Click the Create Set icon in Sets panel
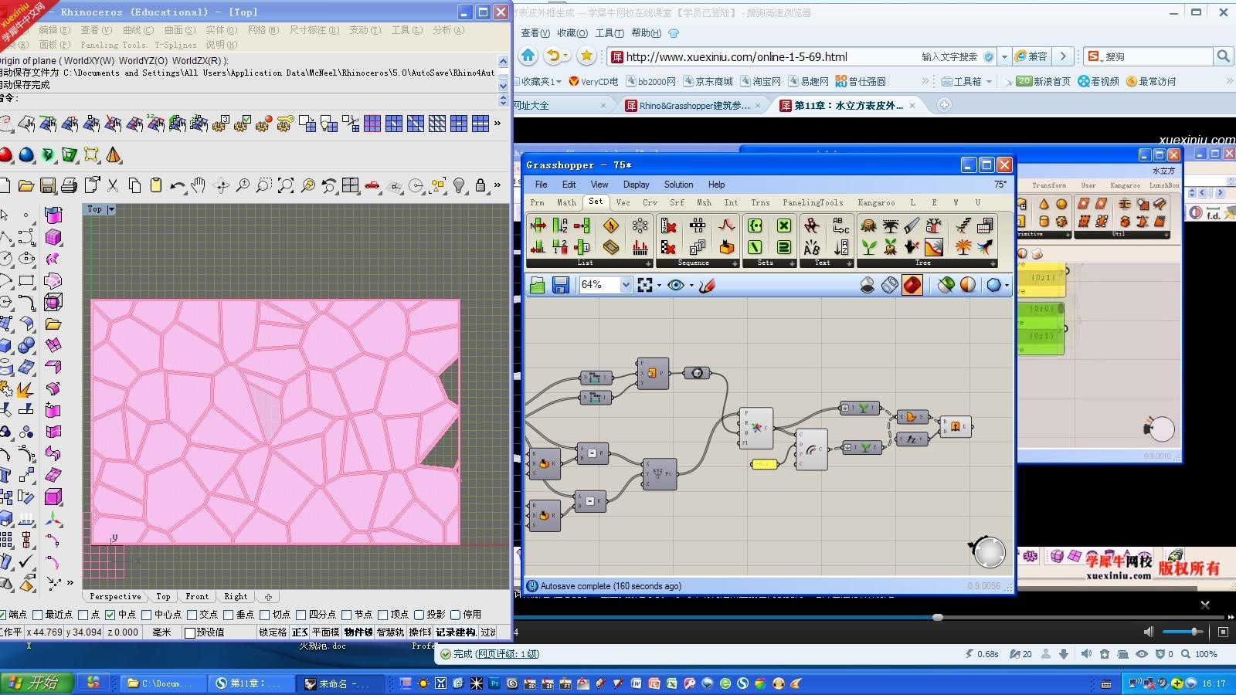 [x=756, y=225]
